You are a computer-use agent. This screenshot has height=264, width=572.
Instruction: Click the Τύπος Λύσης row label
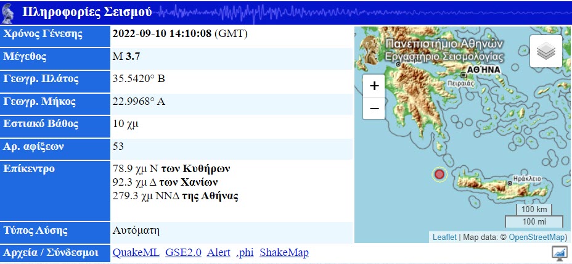pos(35,231)
